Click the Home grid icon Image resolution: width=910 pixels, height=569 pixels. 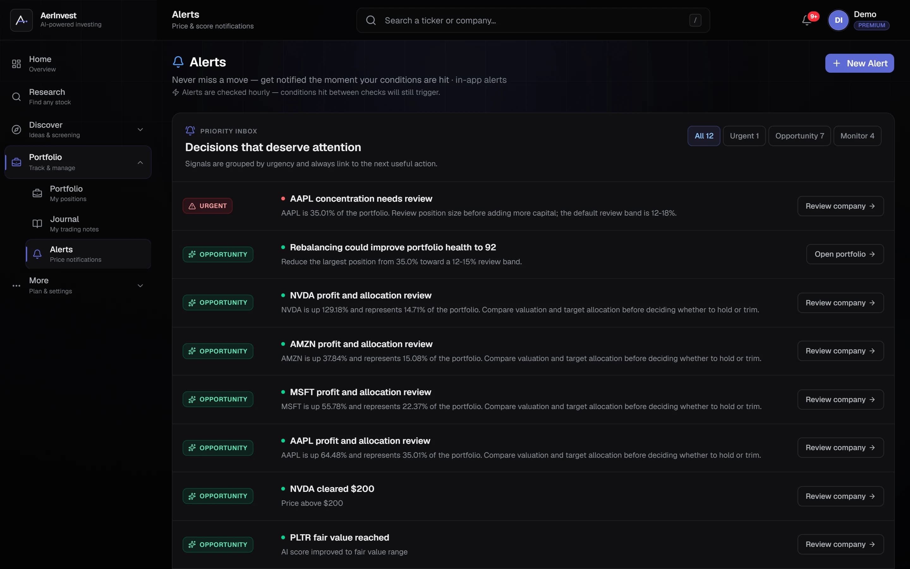point(16,64)
